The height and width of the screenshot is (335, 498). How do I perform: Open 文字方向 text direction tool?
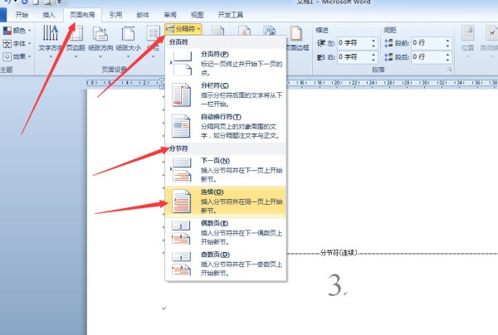[x=50, y=40]
